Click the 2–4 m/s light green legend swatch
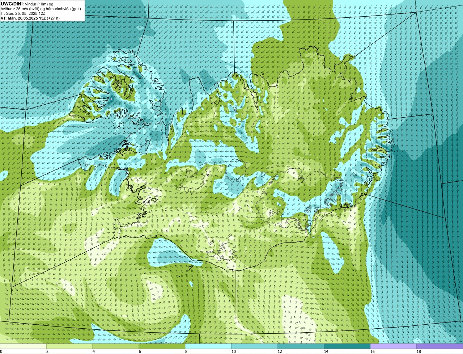Viewport: 463px width, 354px height. pyautogui.click(x=69, y=346)
